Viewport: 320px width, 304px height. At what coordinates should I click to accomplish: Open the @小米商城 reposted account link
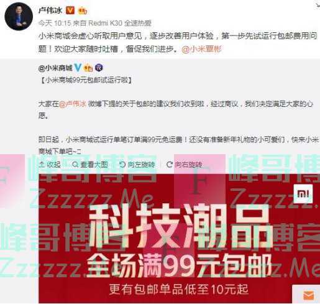point(55,68)
